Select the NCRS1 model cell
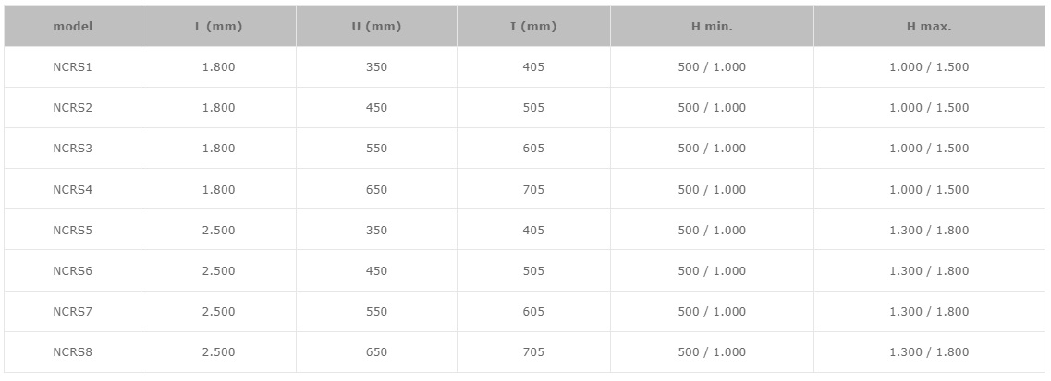 (72, 66)
